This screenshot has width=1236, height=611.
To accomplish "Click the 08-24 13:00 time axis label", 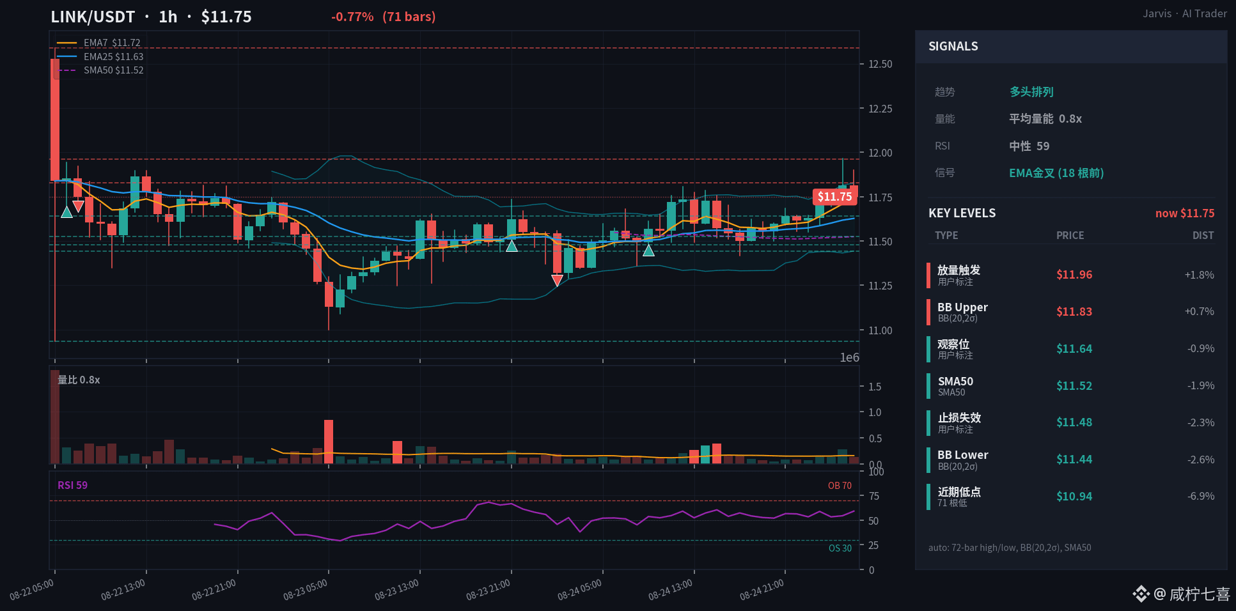I will 670,589.
